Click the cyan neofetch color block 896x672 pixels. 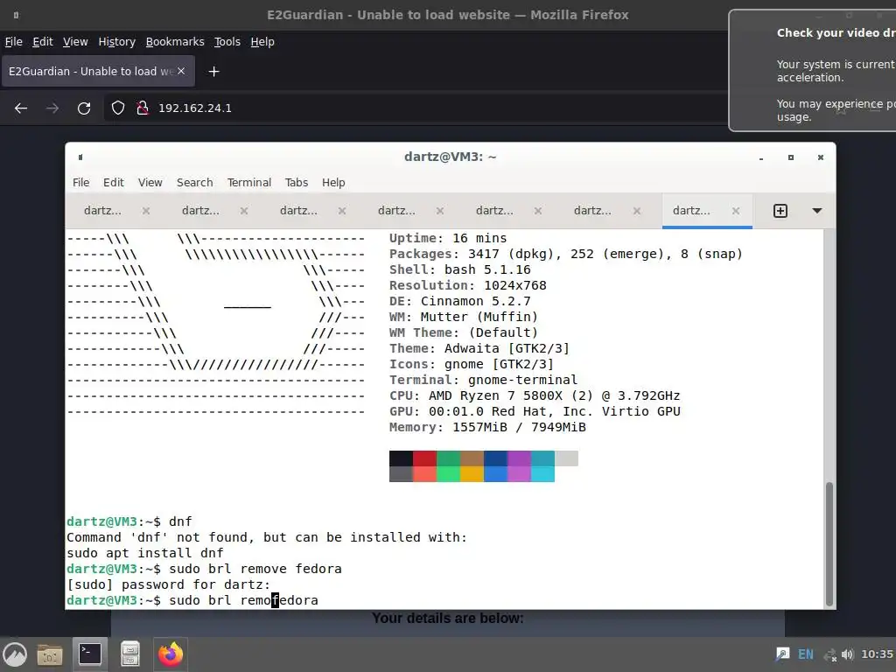[542, 474]
